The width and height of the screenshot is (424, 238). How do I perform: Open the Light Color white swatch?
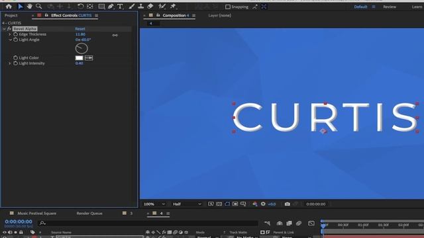coord(79,58)
